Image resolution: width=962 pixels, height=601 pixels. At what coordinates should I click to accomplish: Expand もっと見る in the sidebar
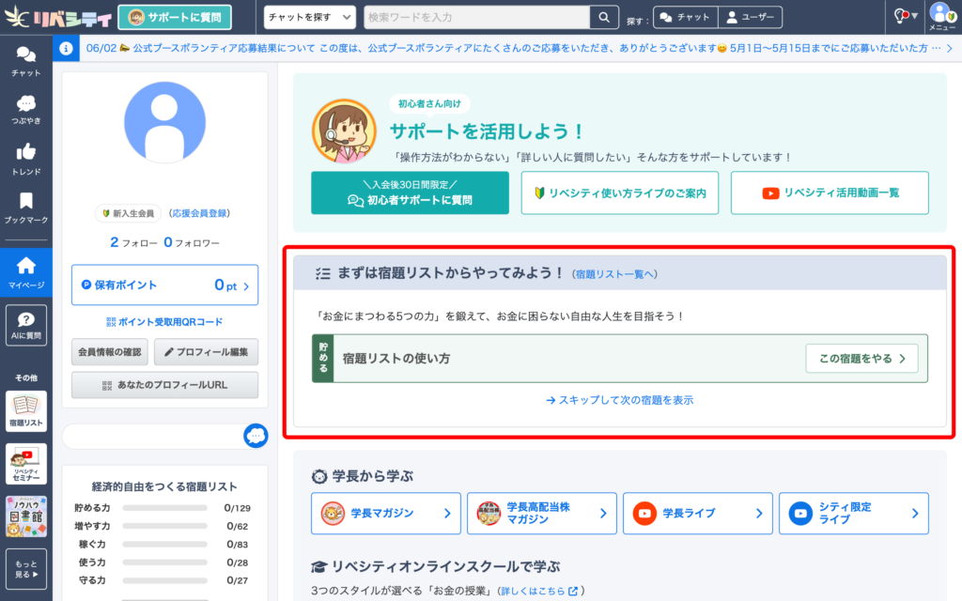(x=25, y=569)
